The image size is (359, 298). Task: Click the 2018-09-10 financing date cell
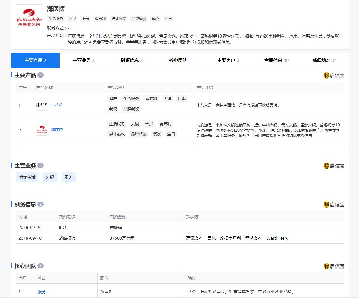point(36,238)
